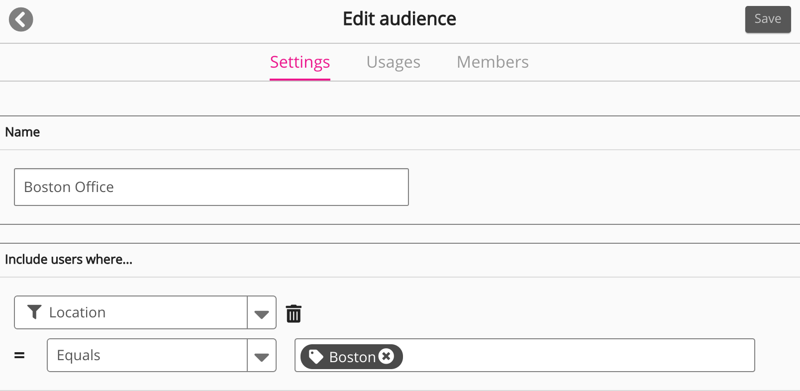Expand the Location dropdown arrow
800x391 pixels.
point(262,313)
